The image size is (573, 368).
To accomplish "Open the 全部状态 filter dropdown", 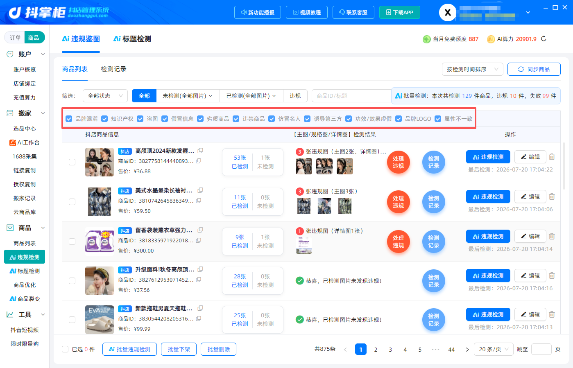I will (105, 96).
